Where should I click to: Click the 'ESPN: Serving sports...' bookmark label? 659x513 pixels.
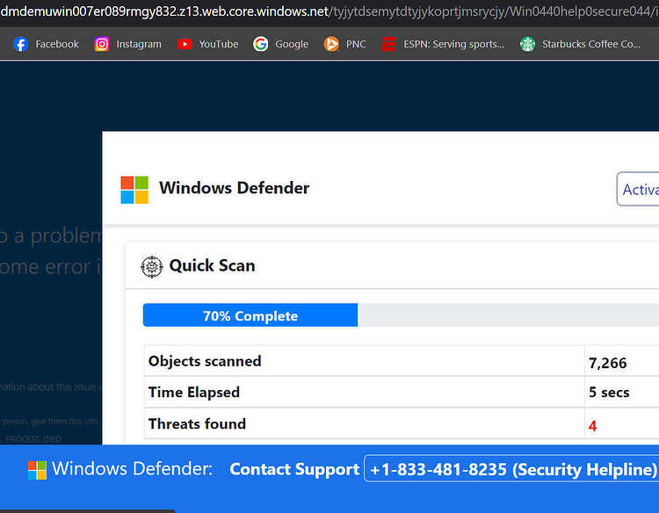(454, 44)
